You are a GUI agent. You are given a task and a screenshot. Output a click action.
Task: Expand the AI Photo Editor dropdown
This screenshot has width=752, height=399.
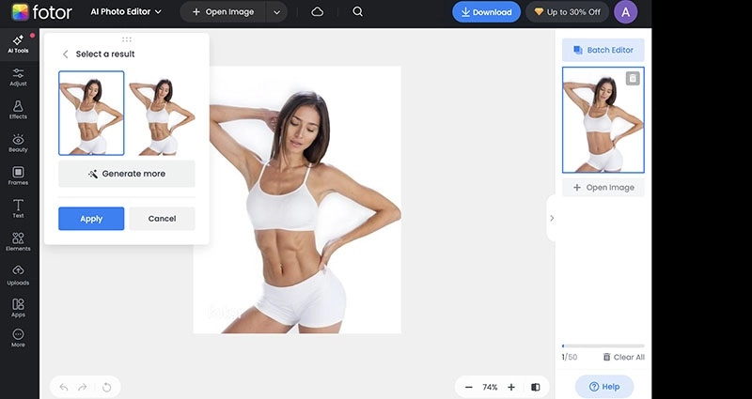[126, 12]
